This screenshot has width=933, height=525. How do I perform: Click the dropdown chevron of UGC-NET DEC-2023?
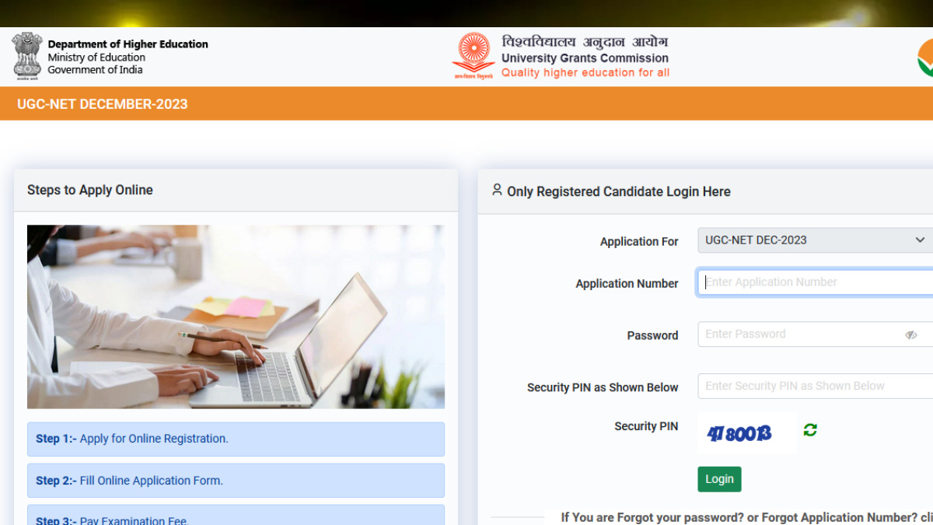point(920,240)
